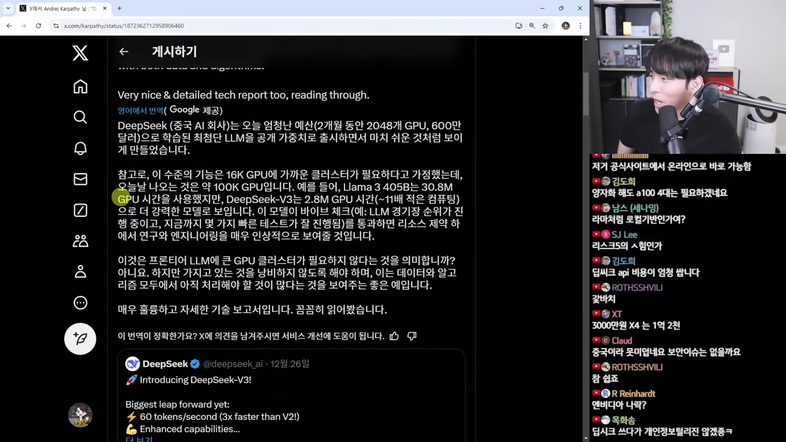Click install app icon in address bar
The height and width of the screenshot is (442, 786).
519,26
